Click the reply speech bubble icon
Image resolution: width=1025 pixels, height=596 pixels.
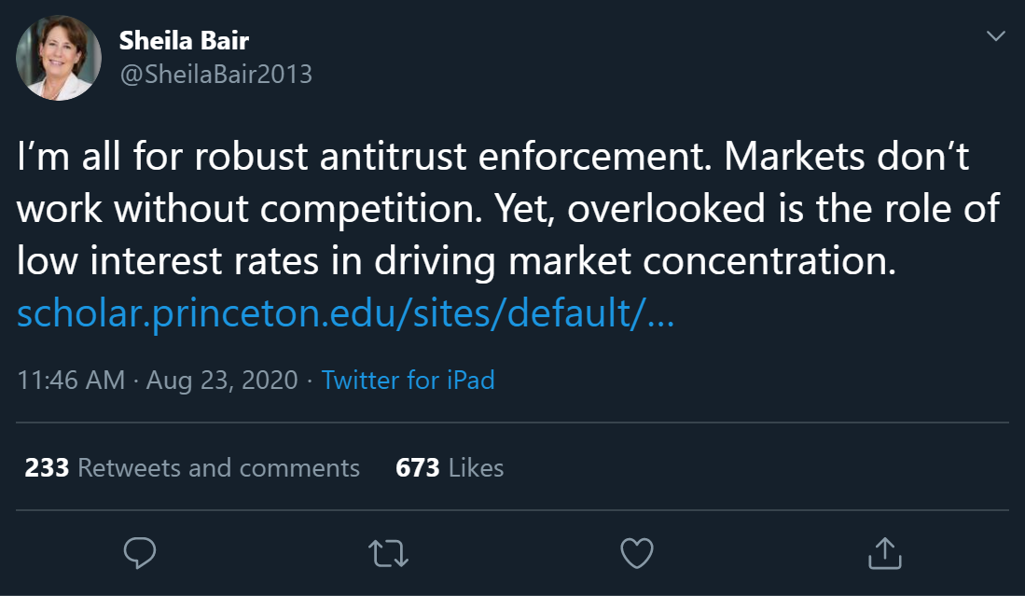(140, 554)
